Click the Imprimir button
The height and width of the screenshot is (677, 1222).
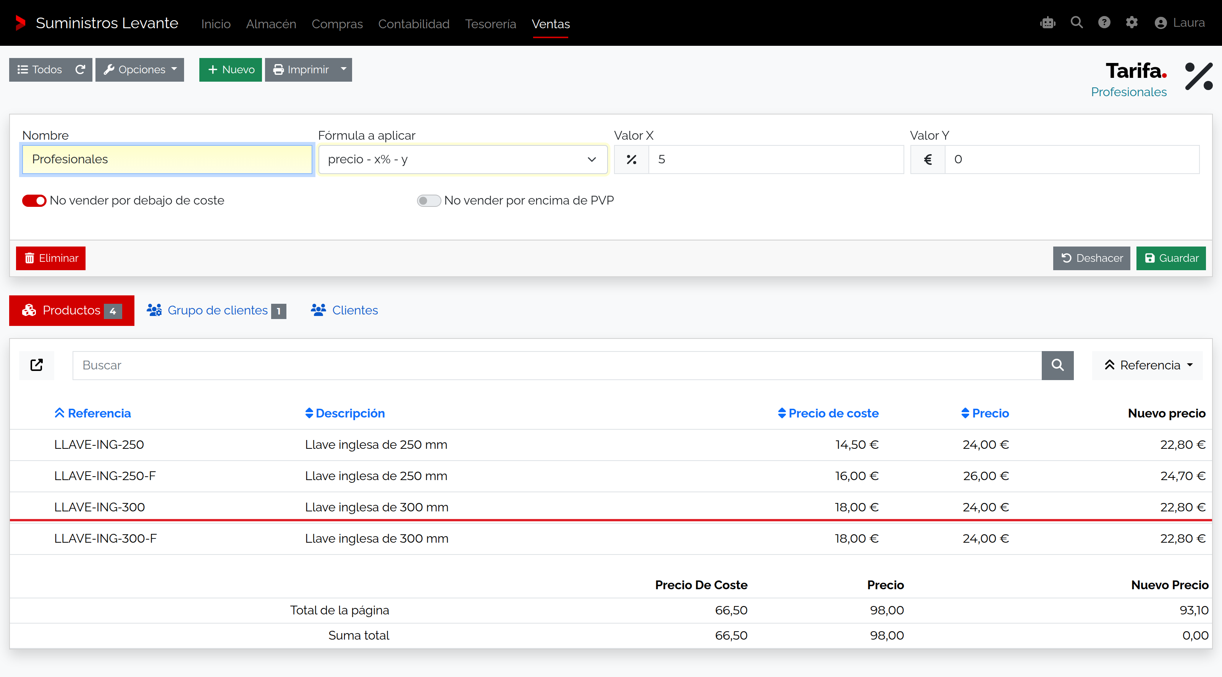[x=300, y=70]
